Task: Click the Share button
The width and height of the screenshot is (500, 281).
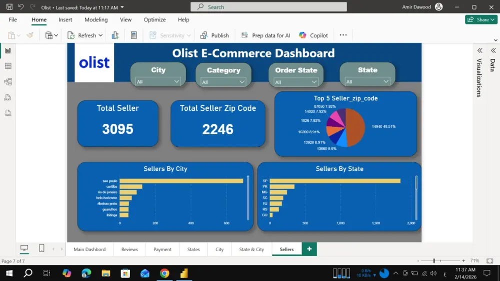Action: (481, 19)
